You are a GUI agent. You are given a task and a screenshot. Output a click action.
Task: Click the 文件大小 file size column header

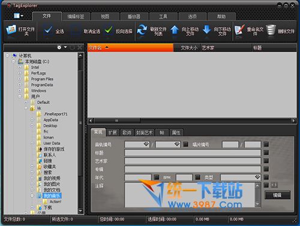189,48
